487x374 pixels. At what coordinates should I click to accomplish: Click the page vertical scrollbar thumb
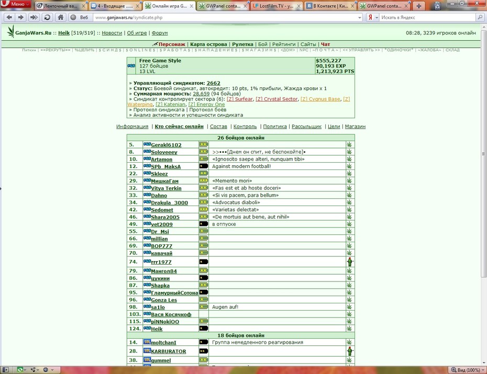[x=483, y=153]
